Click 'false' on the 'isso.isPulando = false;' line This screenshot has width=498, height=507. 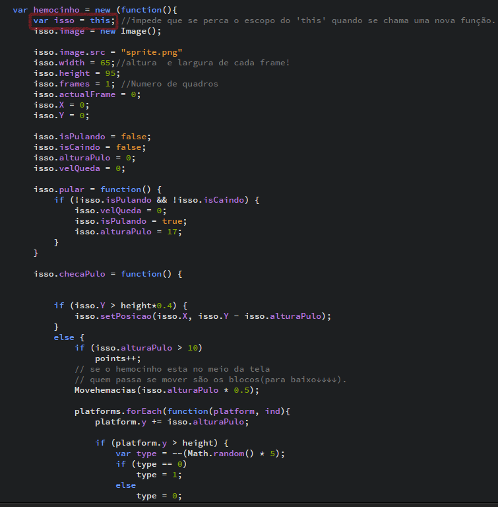click(x=133, y=137)
